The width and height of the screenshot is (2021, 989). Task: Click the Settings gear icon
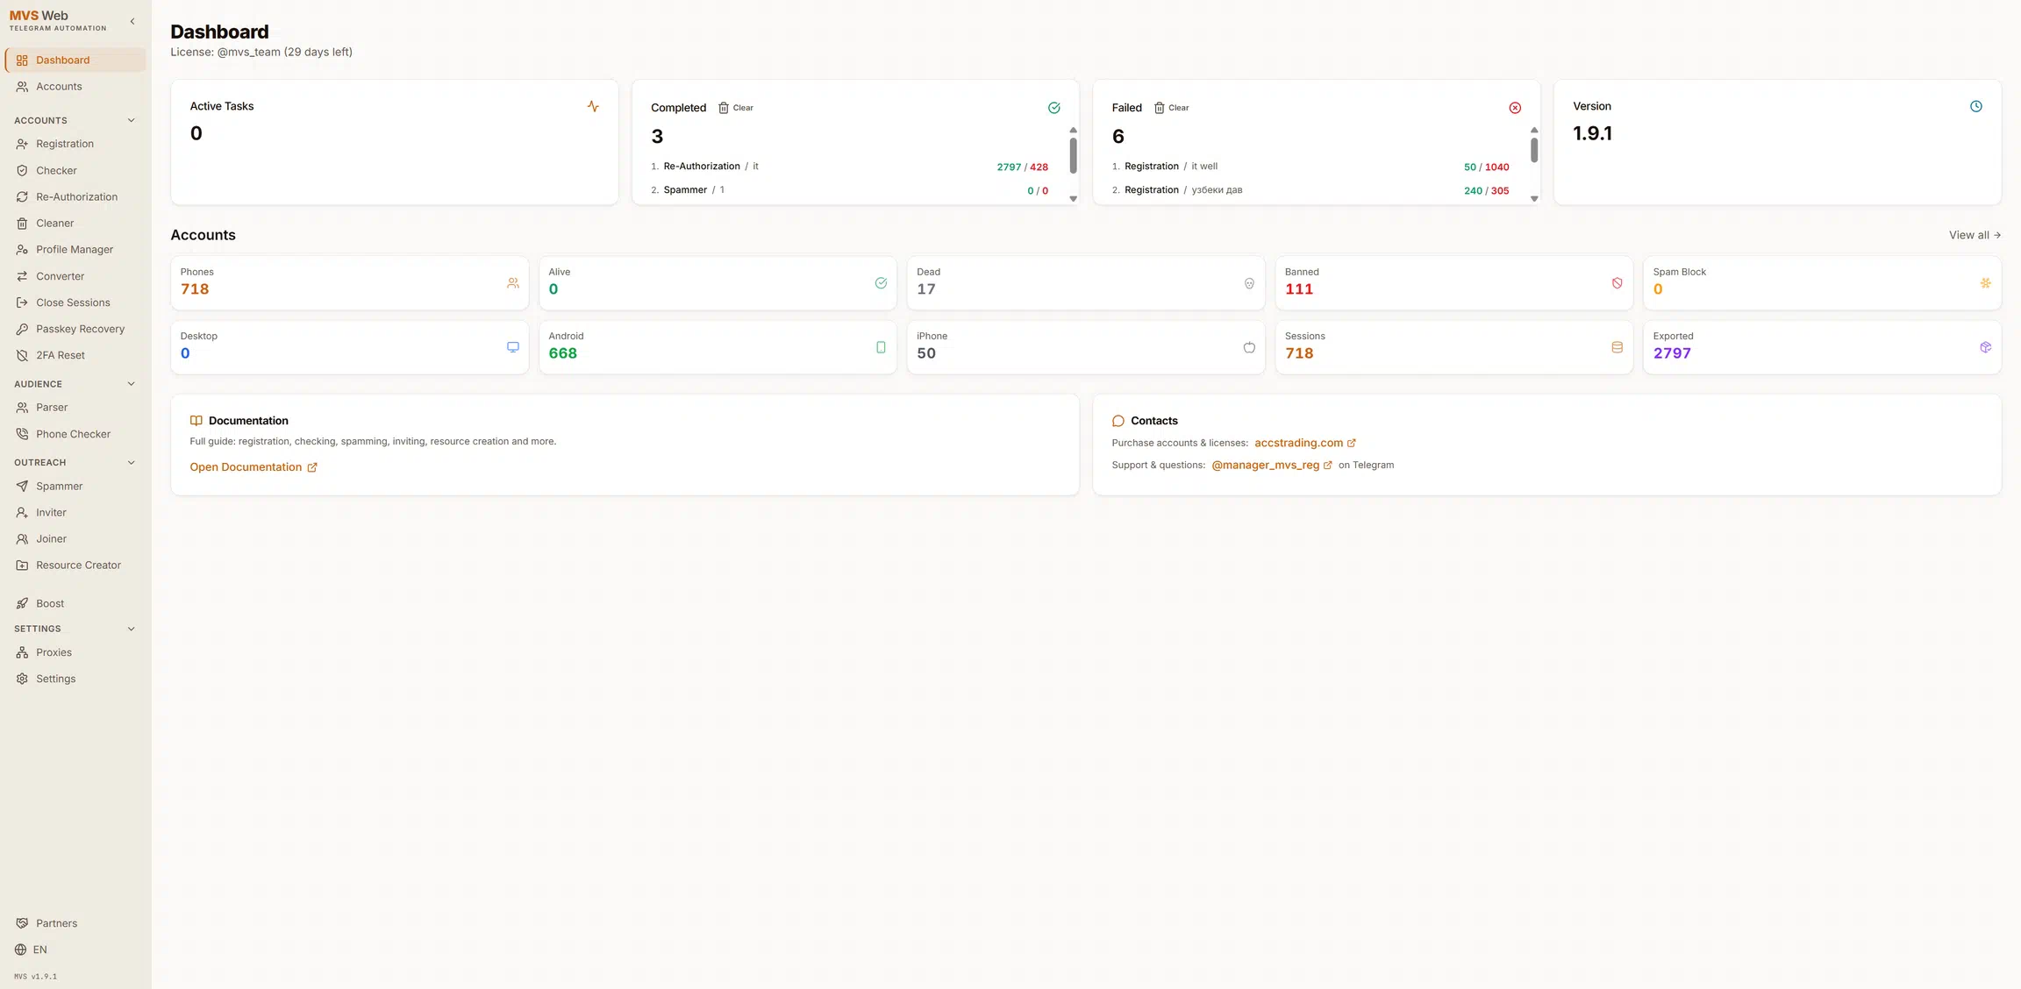point(22,679)
